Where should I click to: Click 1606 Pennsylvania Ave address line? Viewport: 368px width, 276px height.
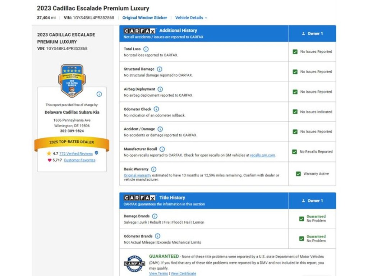72,120
